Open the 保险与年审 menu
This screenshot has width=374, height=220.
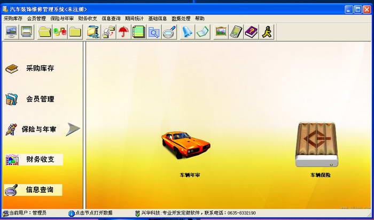click(62, 19)
